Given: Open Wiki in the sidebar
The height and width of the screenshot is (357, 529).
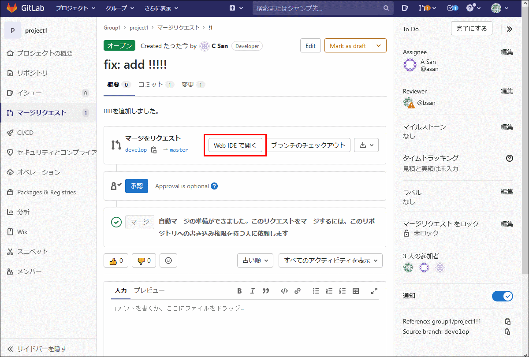Looking at the screenshot, I should click(48, 232).
